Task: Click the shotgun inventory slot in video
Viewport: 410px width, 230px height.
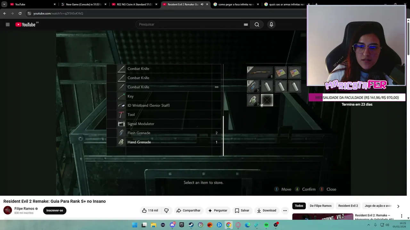Action: [260, 73]
